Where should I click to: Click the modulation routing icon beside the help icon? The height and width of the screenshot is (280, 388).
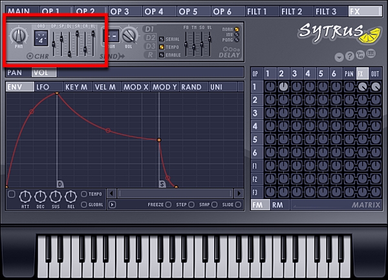tap(360, 55)
